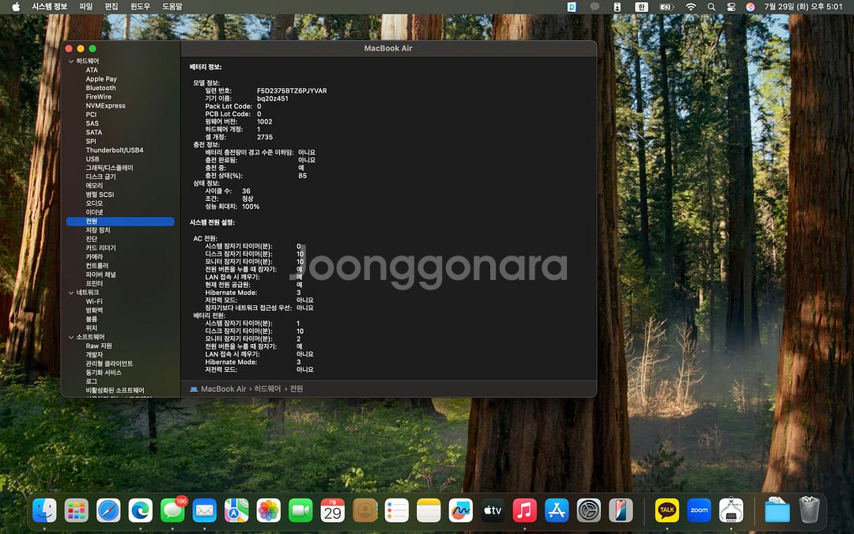Activate Siri from the menu bar
Screen dimensions: 854x534
coord(750,6)
